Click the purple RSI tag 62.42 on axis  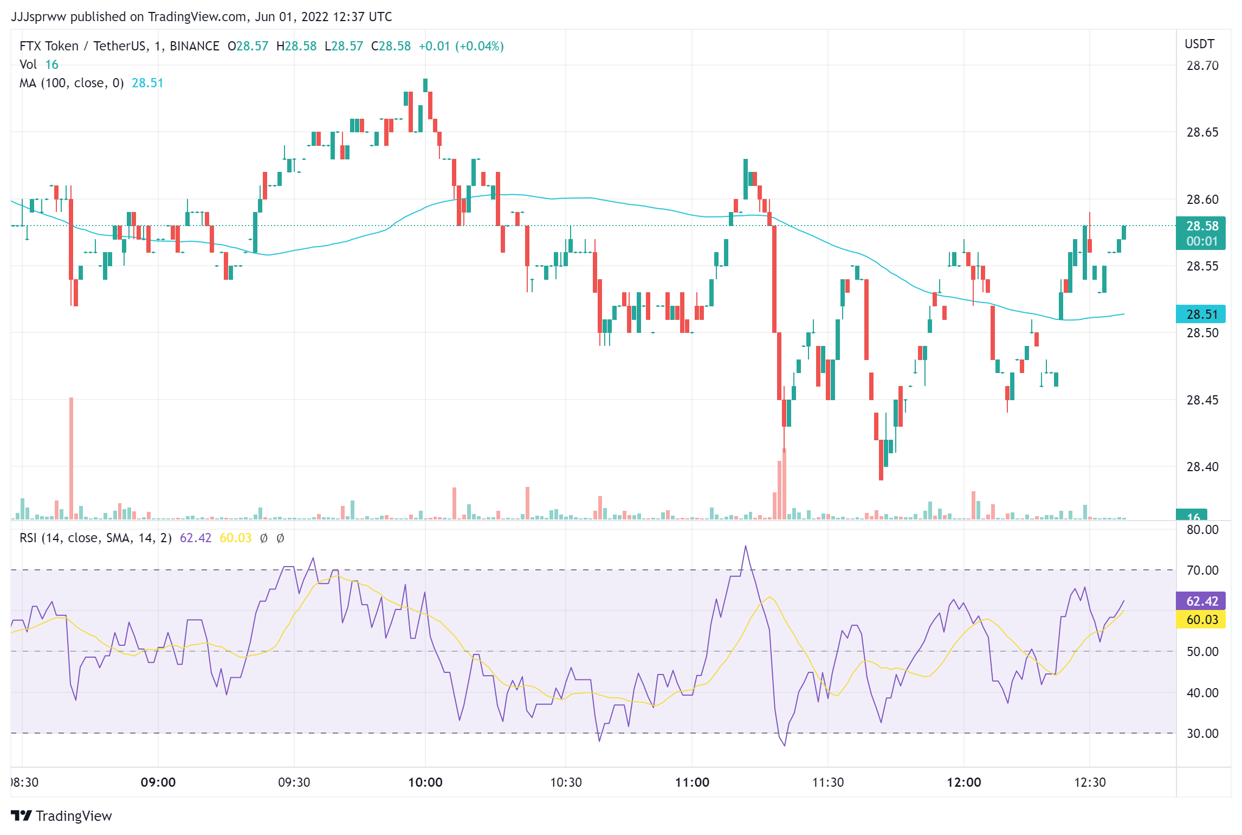pyautogui.click(x=1200, y=601)
